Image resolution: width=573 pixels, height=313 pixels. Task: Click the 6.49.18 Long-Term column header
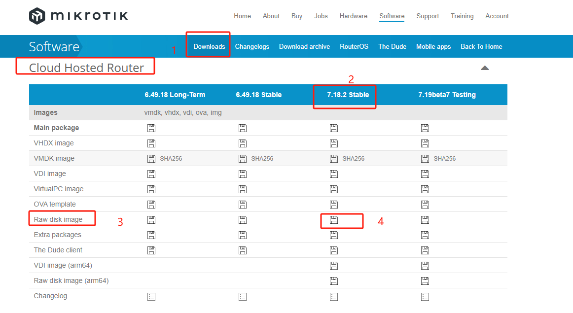[175, 95]
